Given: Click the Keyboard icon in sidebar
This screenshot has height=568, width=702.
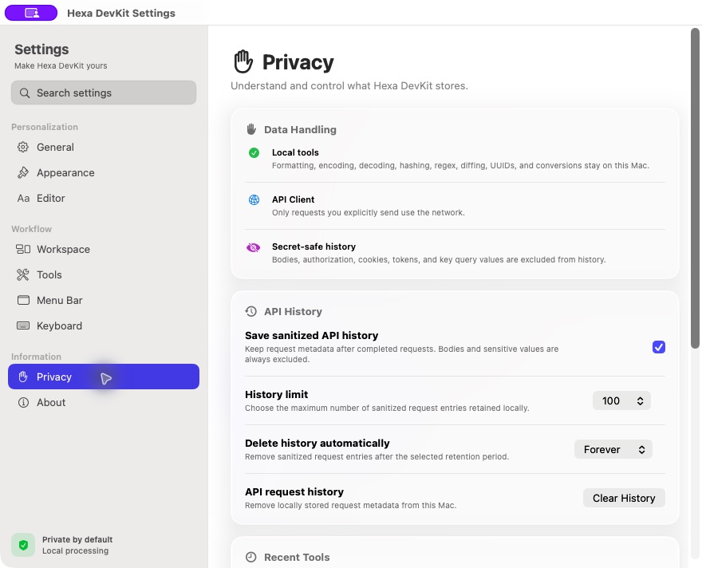Looking at the screenshot, I should coord(23,325).
